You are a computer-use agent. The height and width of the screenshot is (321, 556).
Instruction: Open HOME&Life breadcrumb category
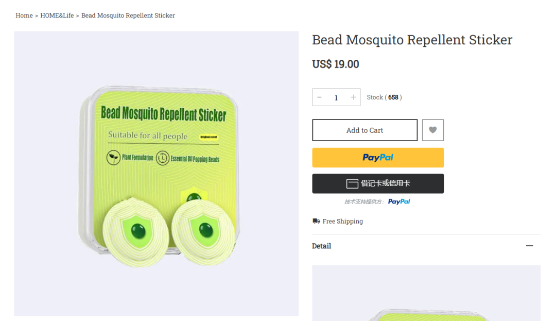57,15
